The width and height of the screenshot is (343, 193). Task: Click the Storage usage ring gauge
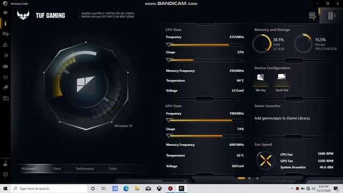pos(303,43)
